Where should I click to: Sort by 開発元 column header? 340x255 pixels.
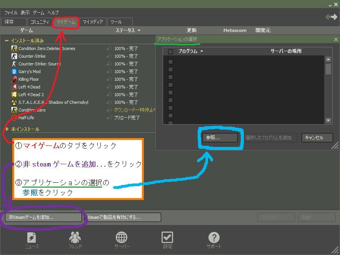click(x=263, y=30)
